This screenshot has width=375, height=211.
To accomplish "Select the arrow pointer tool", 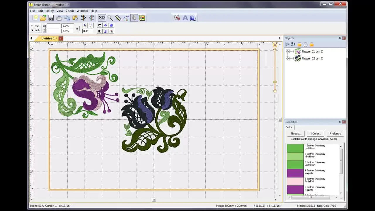I will pos(134,18).
